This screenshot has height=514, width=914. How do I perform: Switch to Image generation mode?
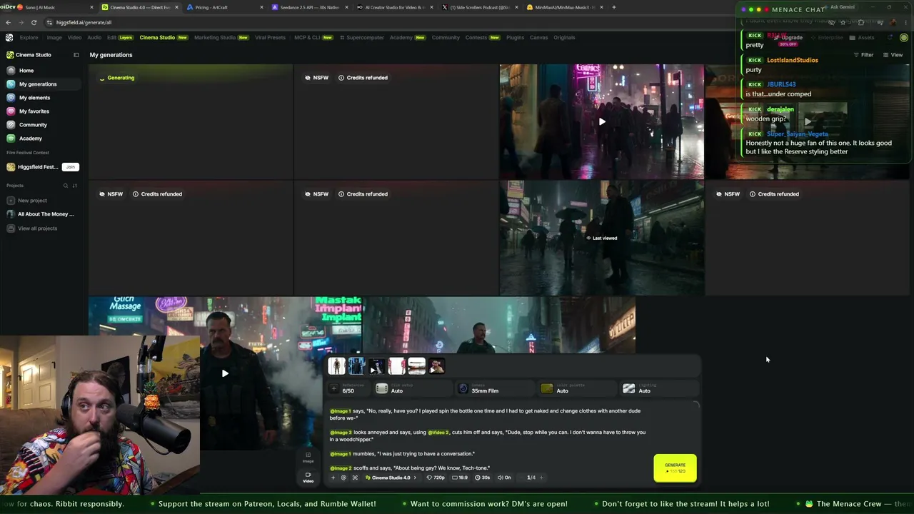coord(308,457)
